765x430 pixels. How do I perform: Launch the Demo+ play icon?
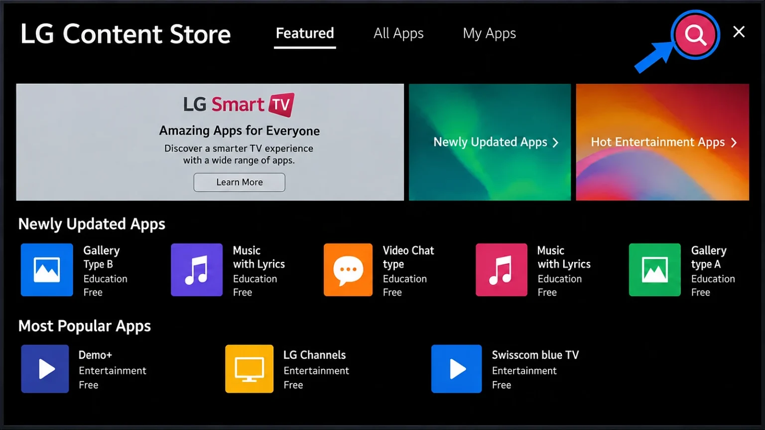pos(45,369)
